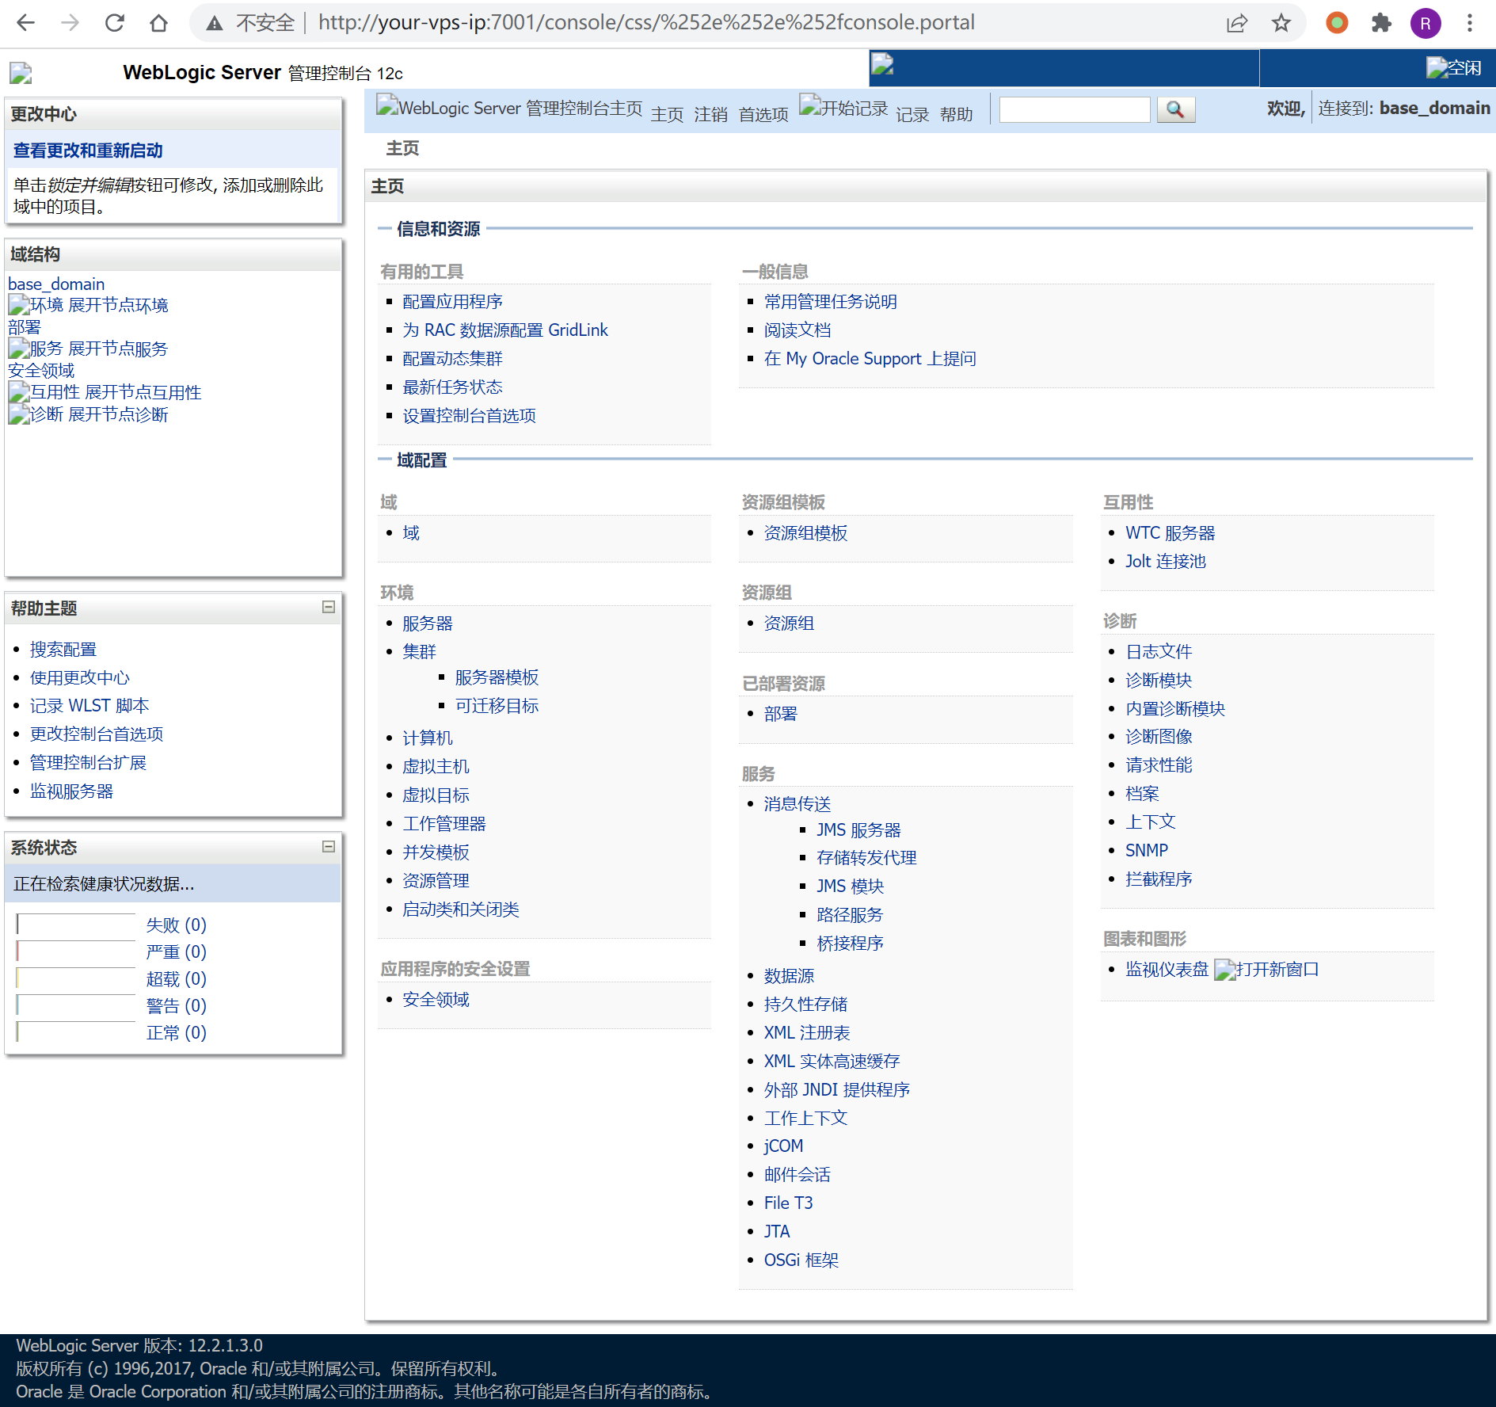The image size is (1496, 1407).
Task: Share the page via the share icon
Action: click(1236, 22)
